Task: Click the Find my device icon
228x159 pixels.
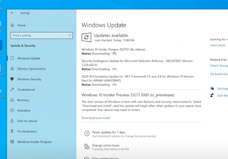Action: tap(12, 121)
